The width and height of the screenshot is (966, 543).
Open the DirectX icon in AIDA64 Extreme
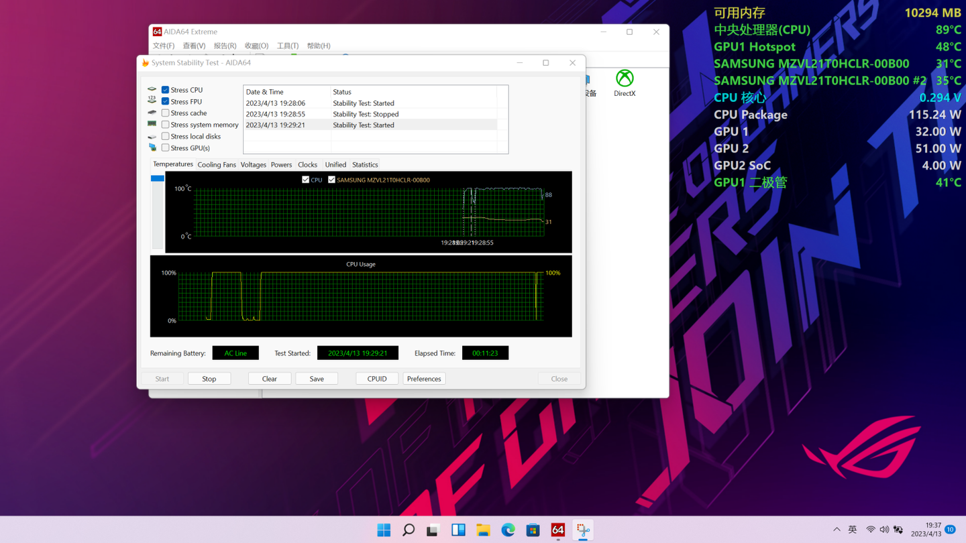(625, 83)
